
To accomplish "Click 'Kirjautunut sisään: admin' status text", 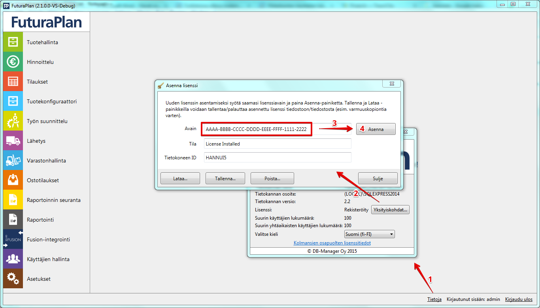I will click(473, 299).
